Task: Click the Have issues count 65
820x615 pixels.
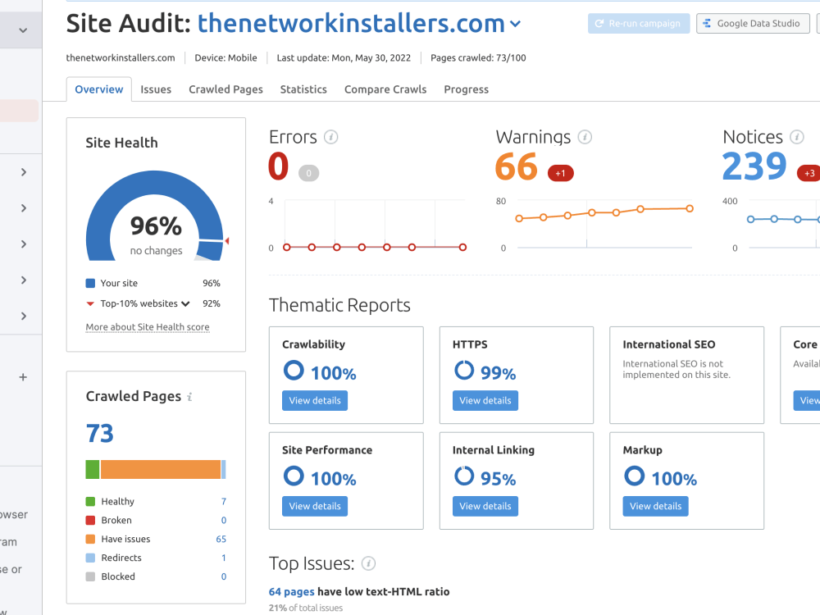Action: (221, 540)
